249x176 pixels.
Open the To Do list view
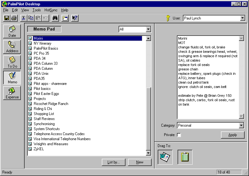[12, 62]
